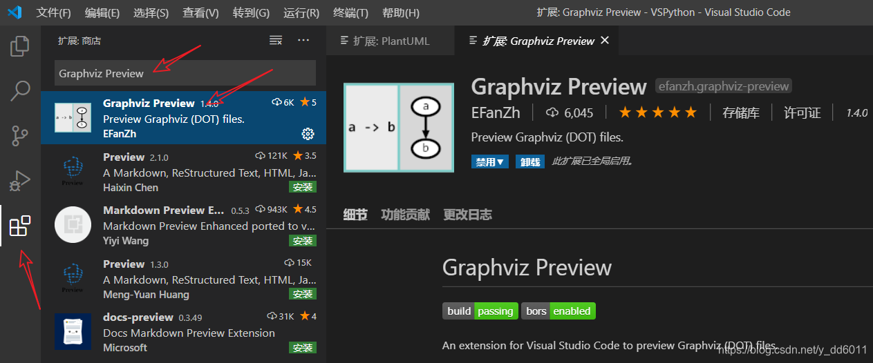The image size is (873, 363).
Task: Click the 此扩展已全局启用 status text
Action: [592, 161]
